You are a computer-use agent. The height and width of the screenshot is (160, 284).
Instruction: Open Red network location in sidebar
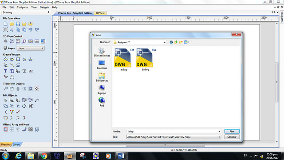point(102,102)
